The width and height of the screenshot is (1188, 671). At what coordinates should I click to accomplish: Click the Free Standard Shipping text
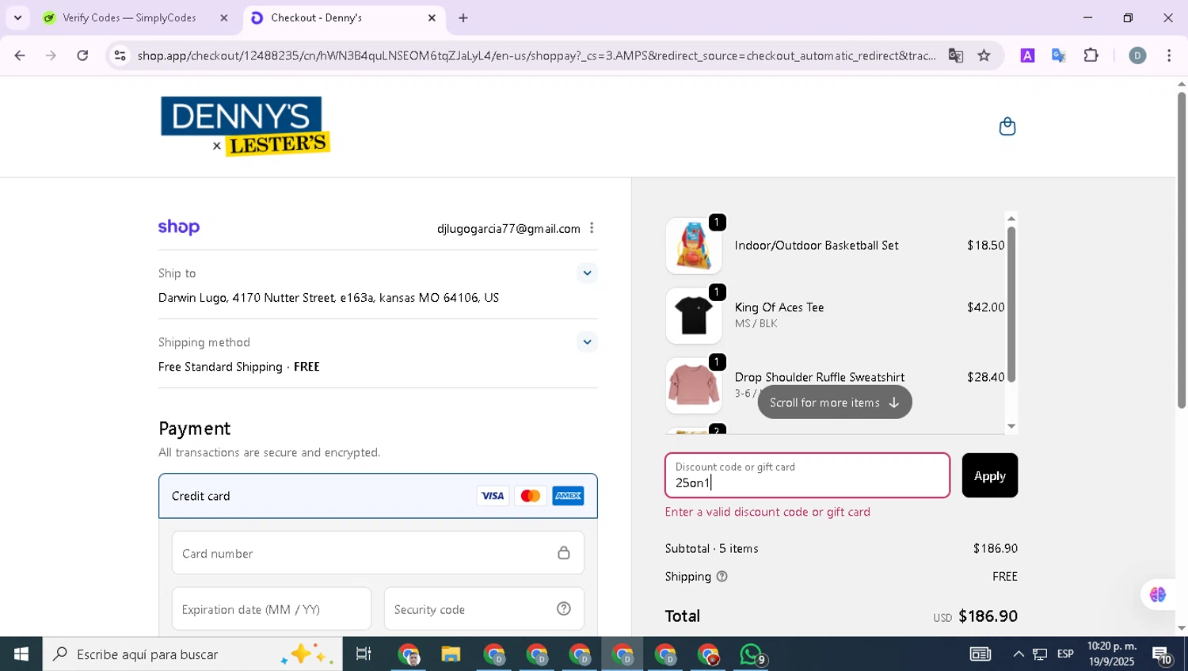pos(220,367)
